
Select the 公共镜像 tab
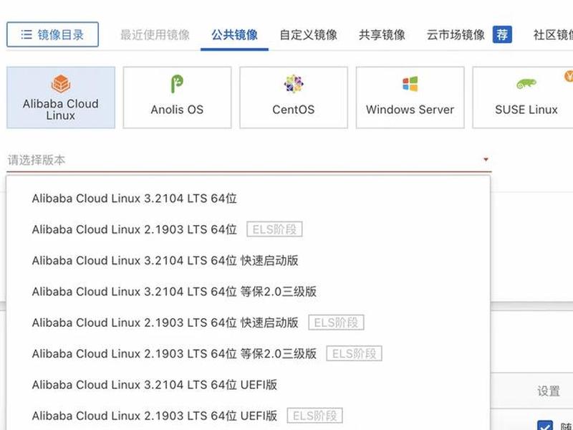235,34
